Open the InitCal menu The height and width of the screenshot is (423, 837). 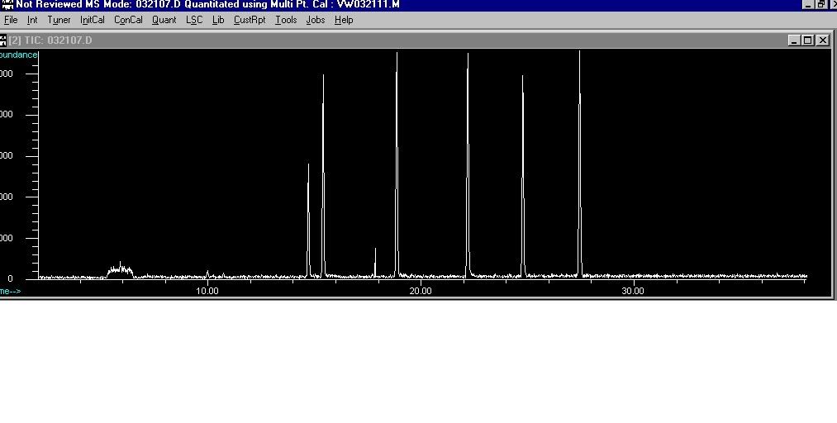point(93,20)
